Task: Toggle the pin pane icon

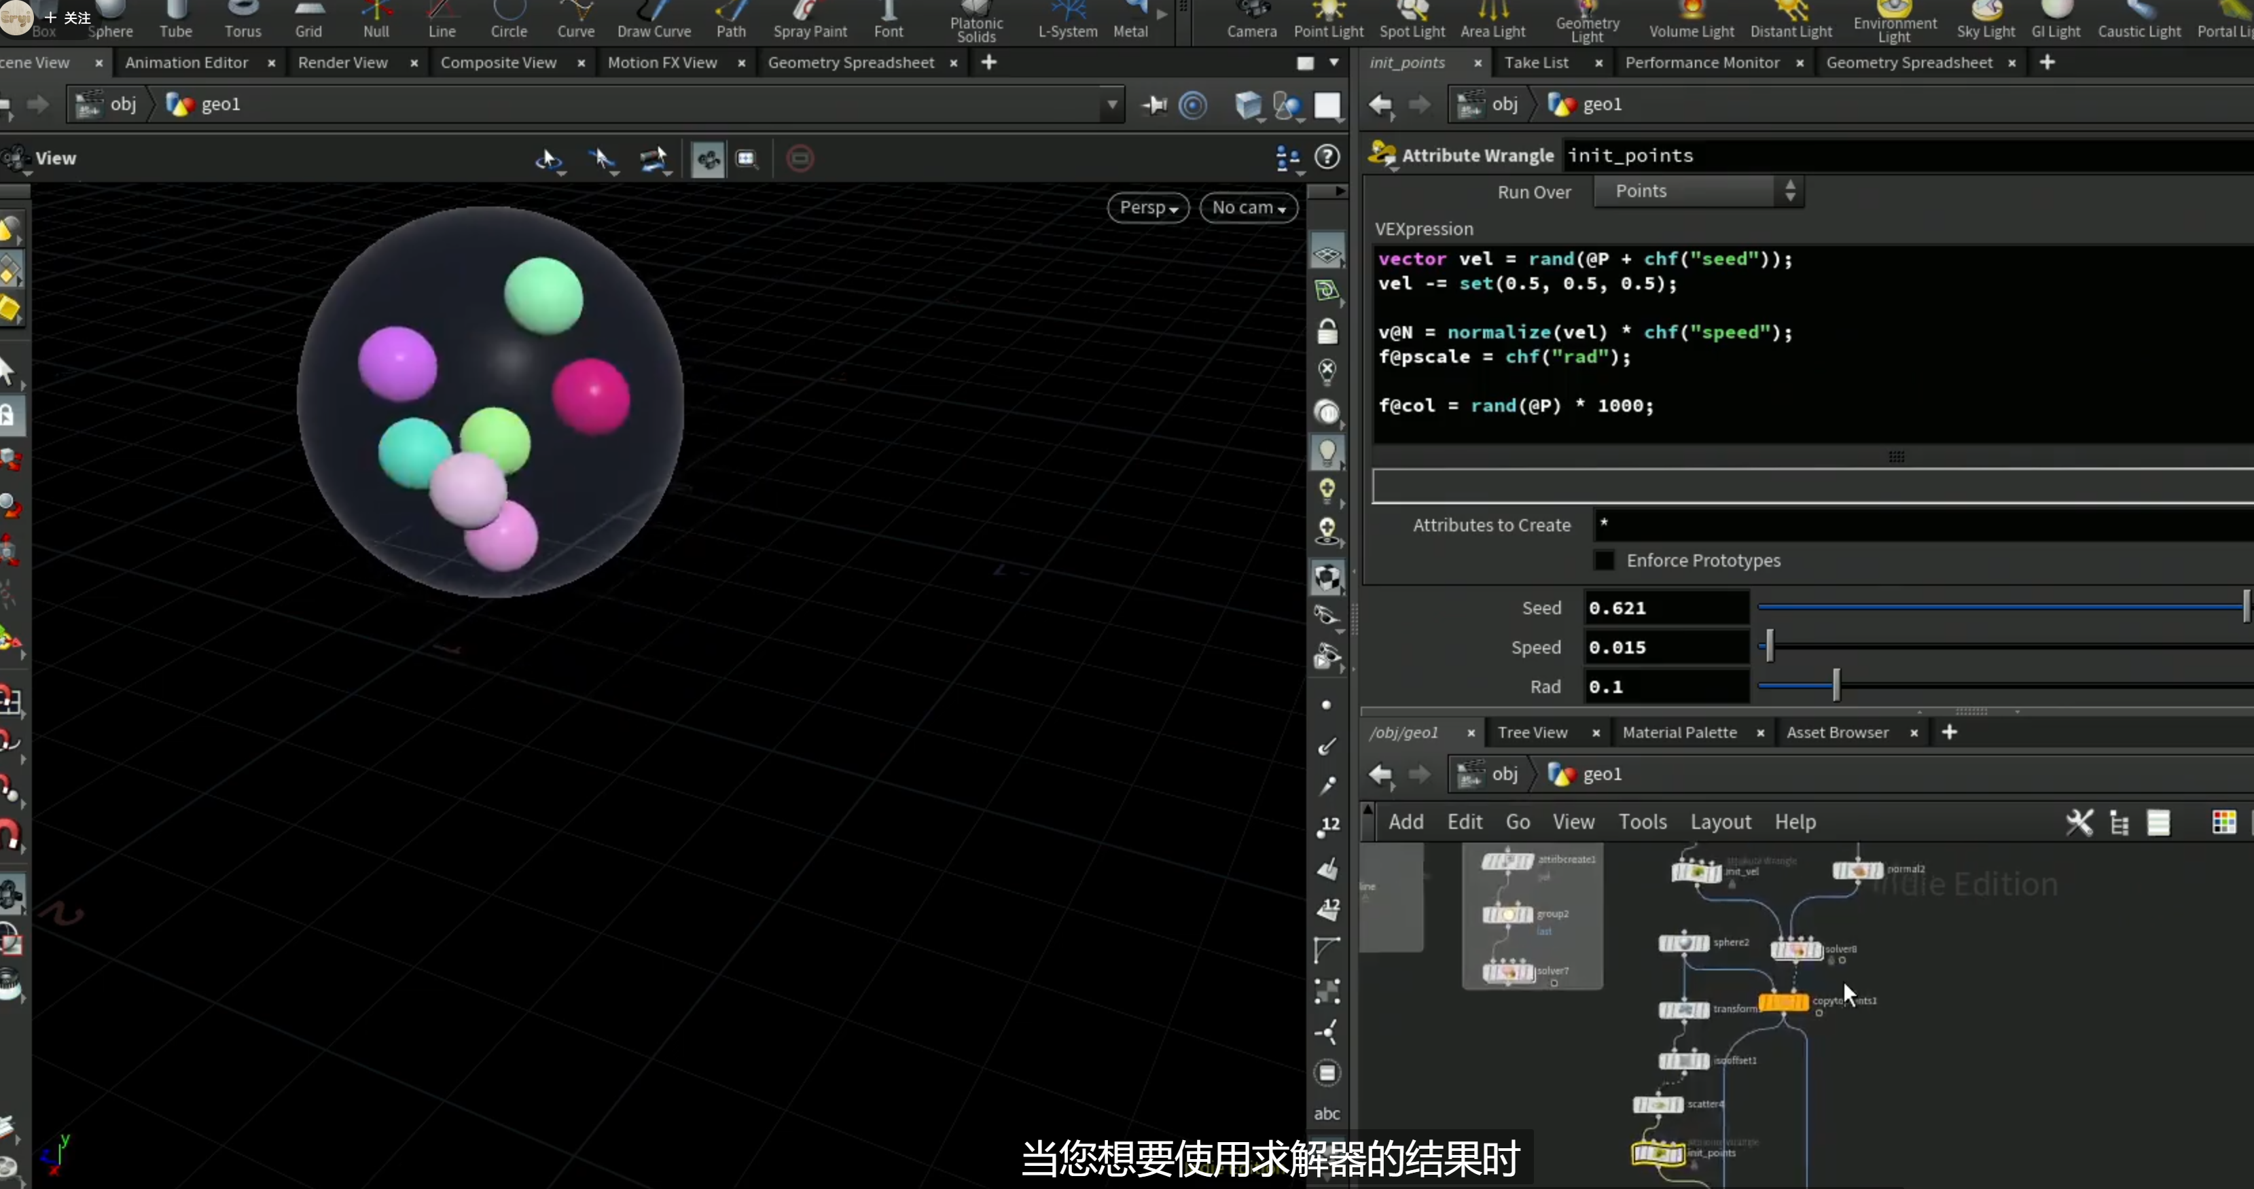Action: (x=1154, y=105)
